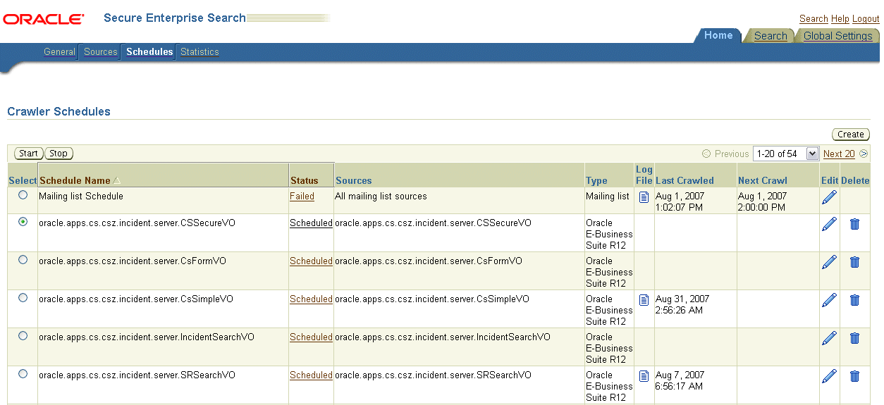Image resolution: width=884 pixels, height=405 pixels.
Task: Open Scheduled status for SRSearchVO
Action: (x=311, y=375)
